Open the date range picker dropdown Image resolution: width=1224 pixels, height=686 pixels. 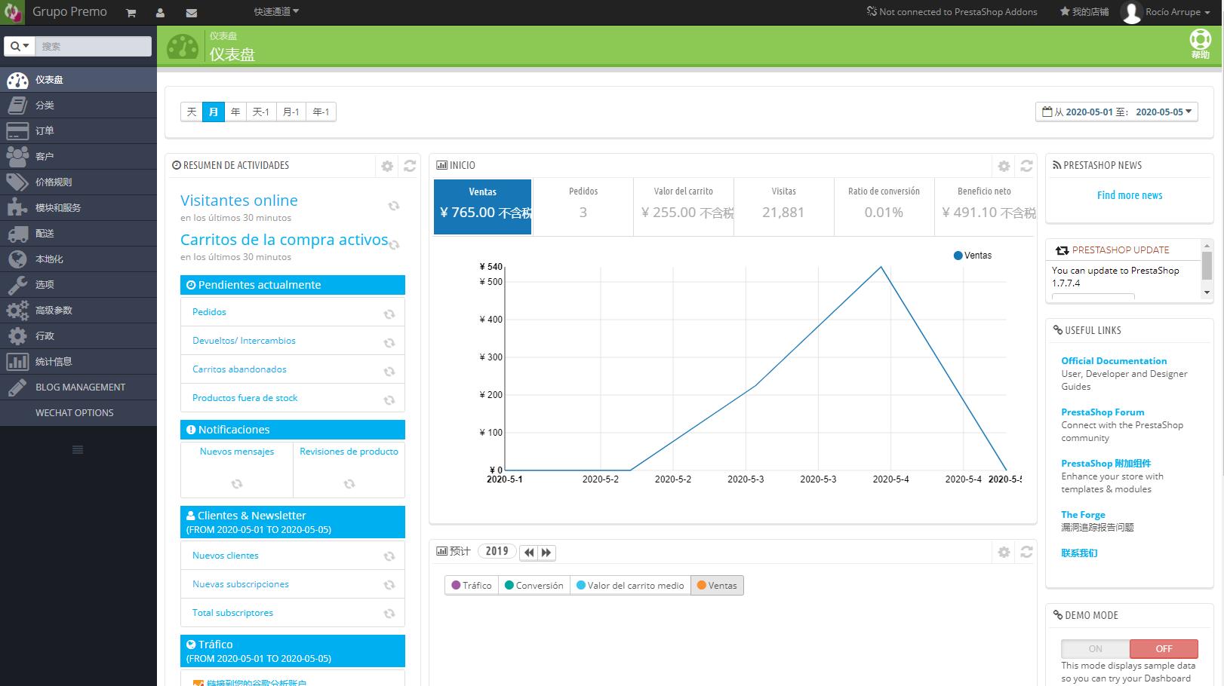click(1116, 112)
